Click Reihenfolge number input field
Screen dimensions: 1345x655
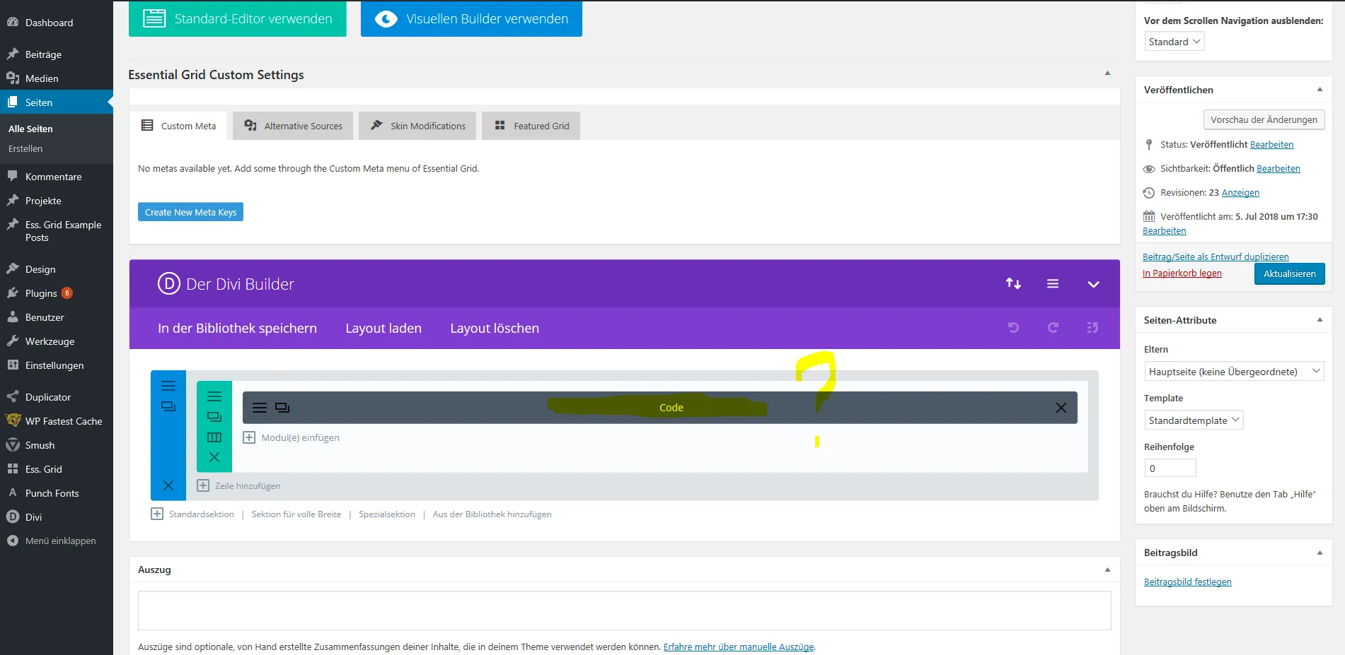point(1170,468)
